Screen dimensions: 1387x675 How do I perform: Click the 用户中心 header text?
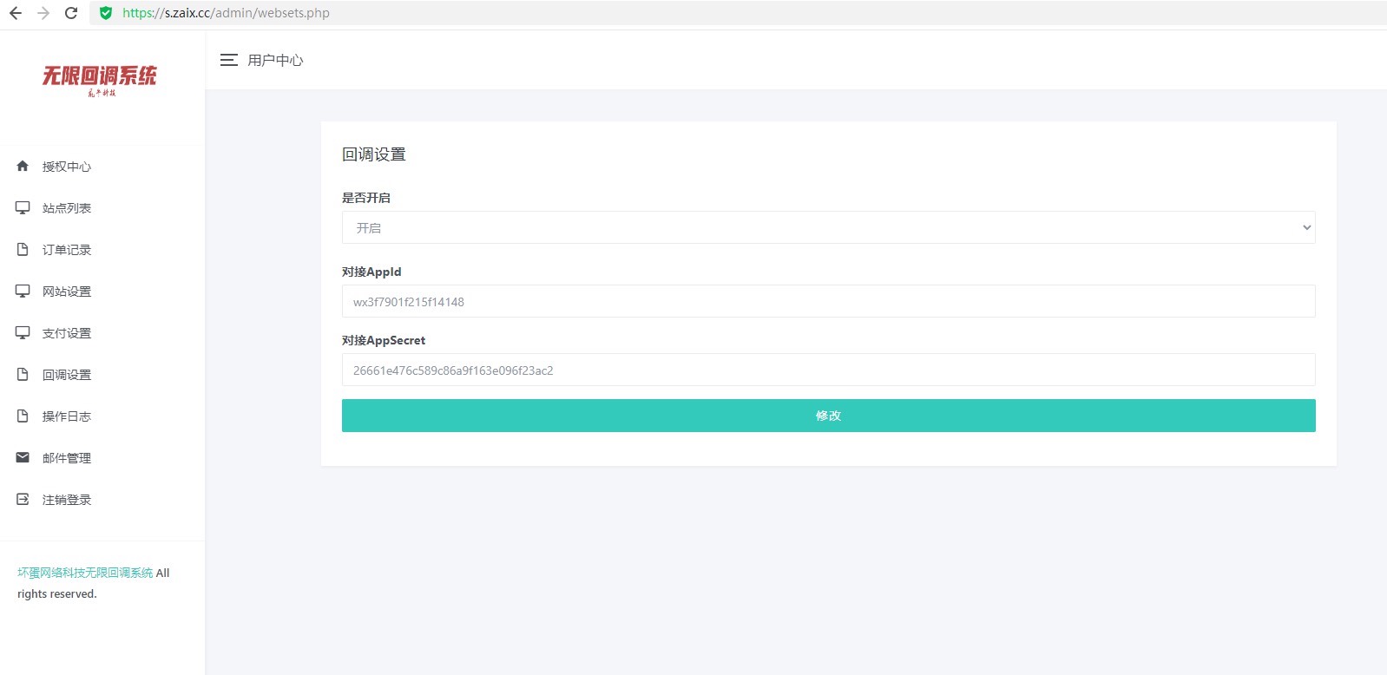coord(275,60)
